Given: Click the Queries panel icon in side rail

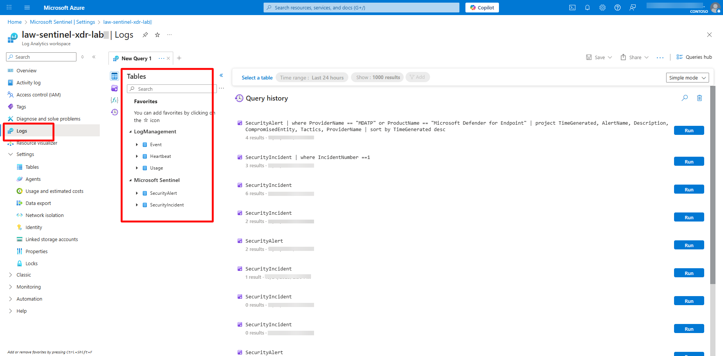Looking at the screenshot, I should point(114,88).
